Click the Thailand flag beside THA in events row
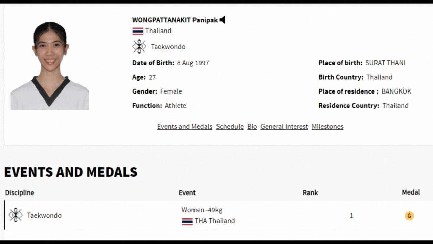Image resolution: width=433 pixels, height=244 pixels. tap(187, 221)
